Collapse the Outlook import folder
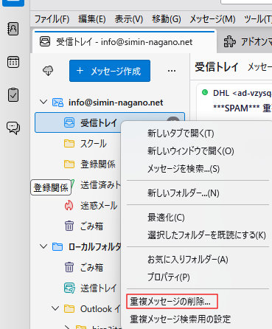The image size is (272, 329). tap(55, 308)
